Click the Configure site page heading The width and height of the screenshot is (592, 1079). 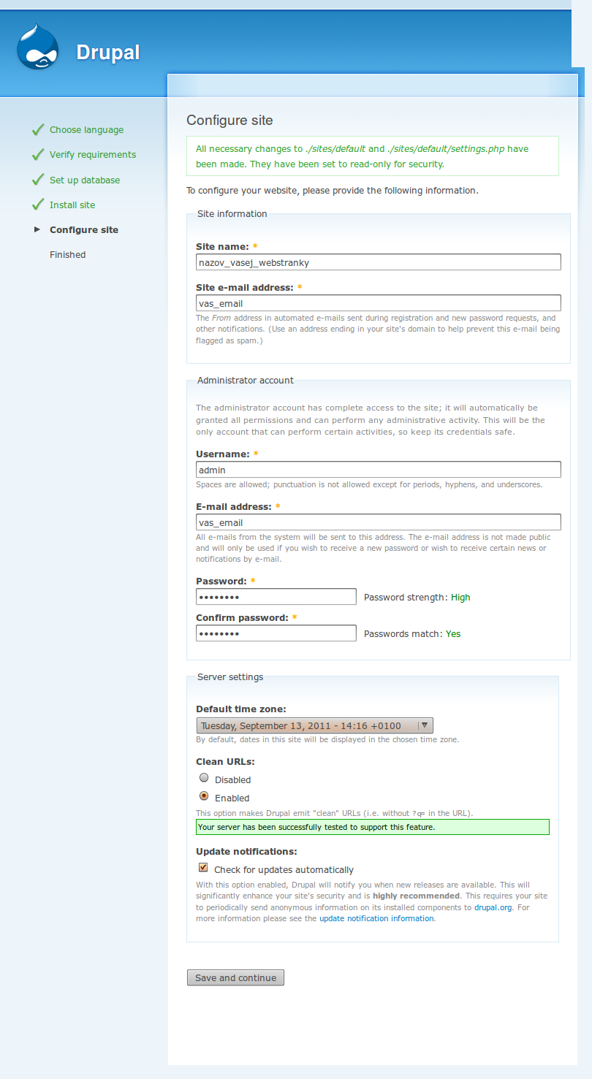click(229, 121)
